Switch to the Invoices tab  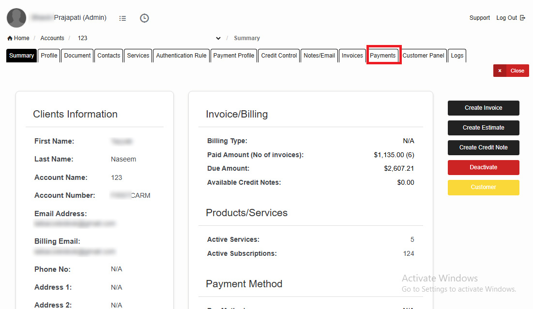click(352, 56)
